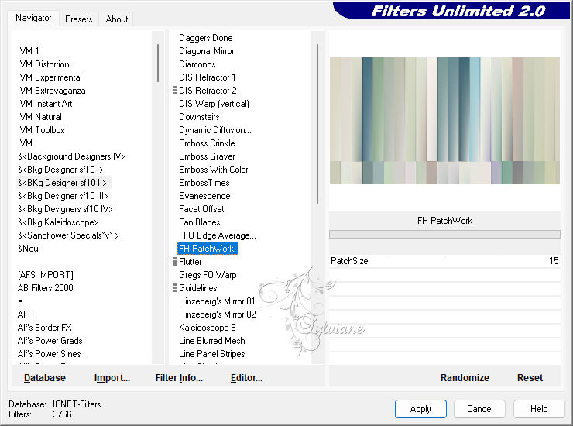The width and height of the screenshot is (573, 426).
Task: Choose Kaleidoscope 8 filter
Action: [x=208, y=328]
